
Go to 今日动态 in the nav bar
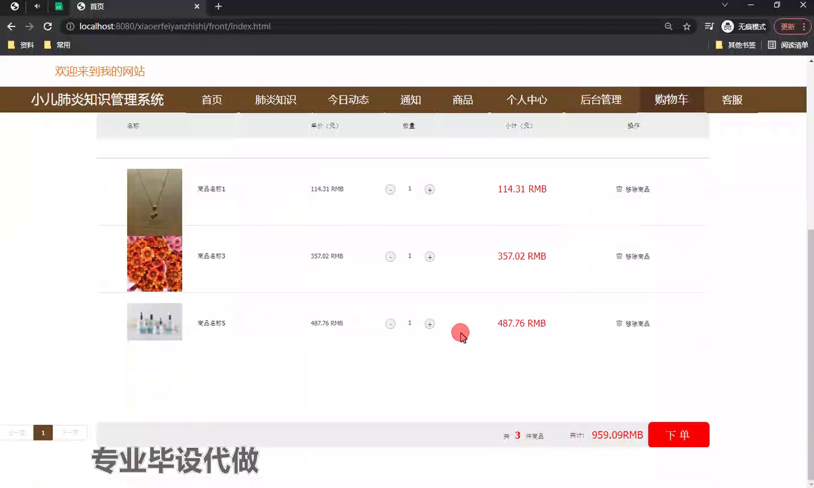[348, 100]
